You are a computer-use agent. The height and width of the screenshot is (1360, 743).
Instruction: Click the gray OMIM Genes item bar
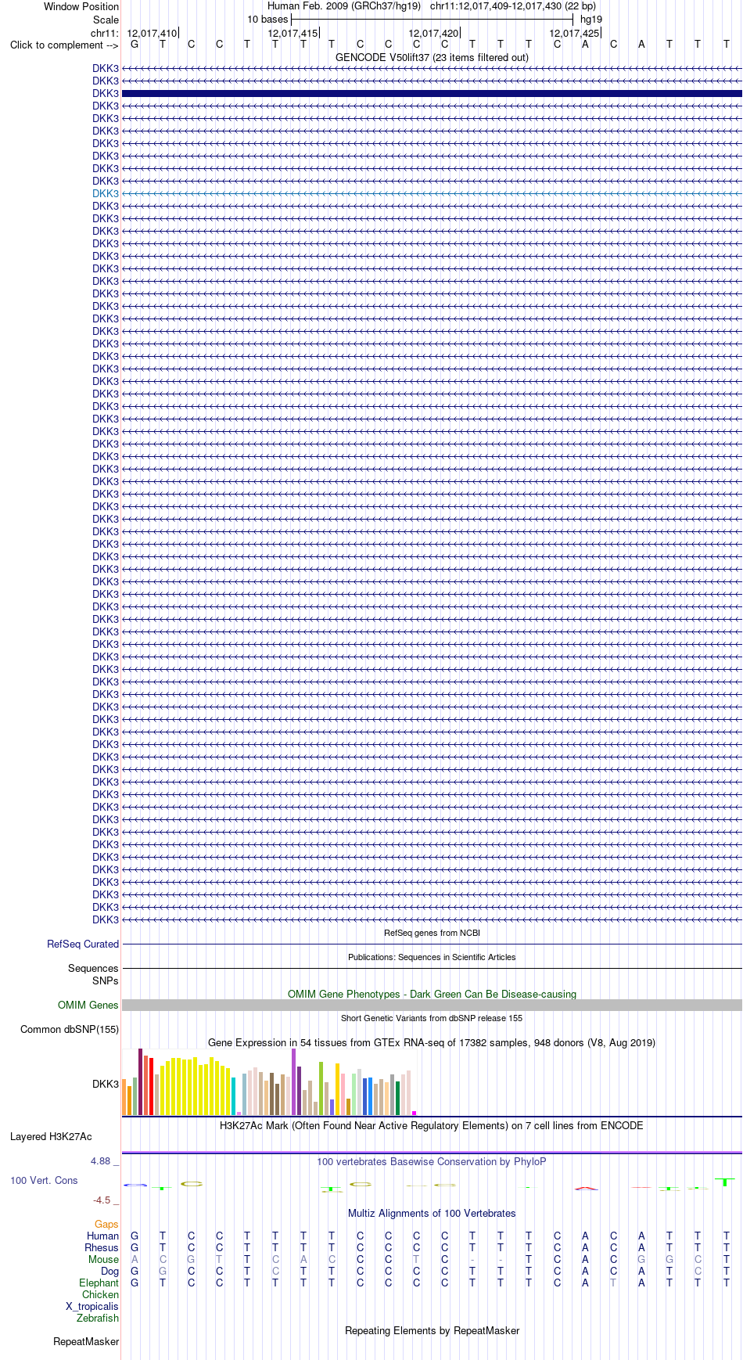[x=432, y=1005]
